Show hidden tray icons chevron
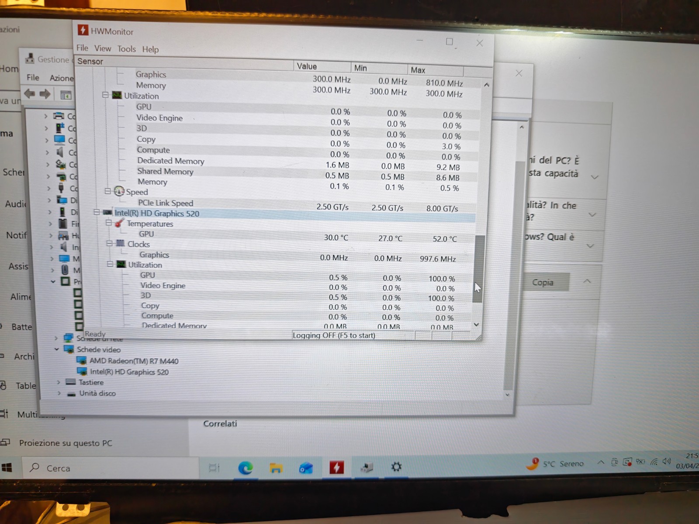 pyautogui.click(x=601, y=462)
